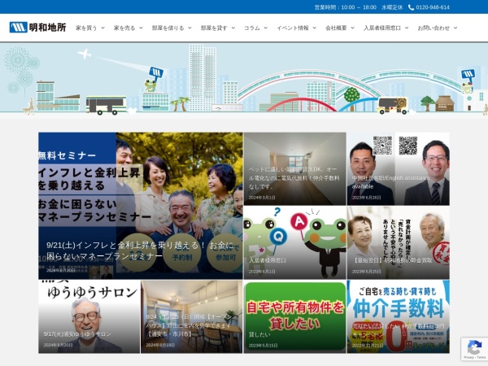Open the 即金買取 article card
The image size is (488, 366).
[x=399, y=242]
